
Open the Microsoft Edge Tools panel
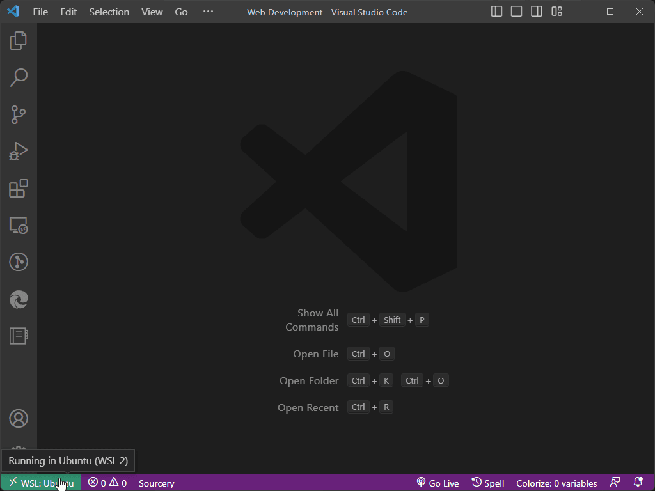click(x=19, y=299)
